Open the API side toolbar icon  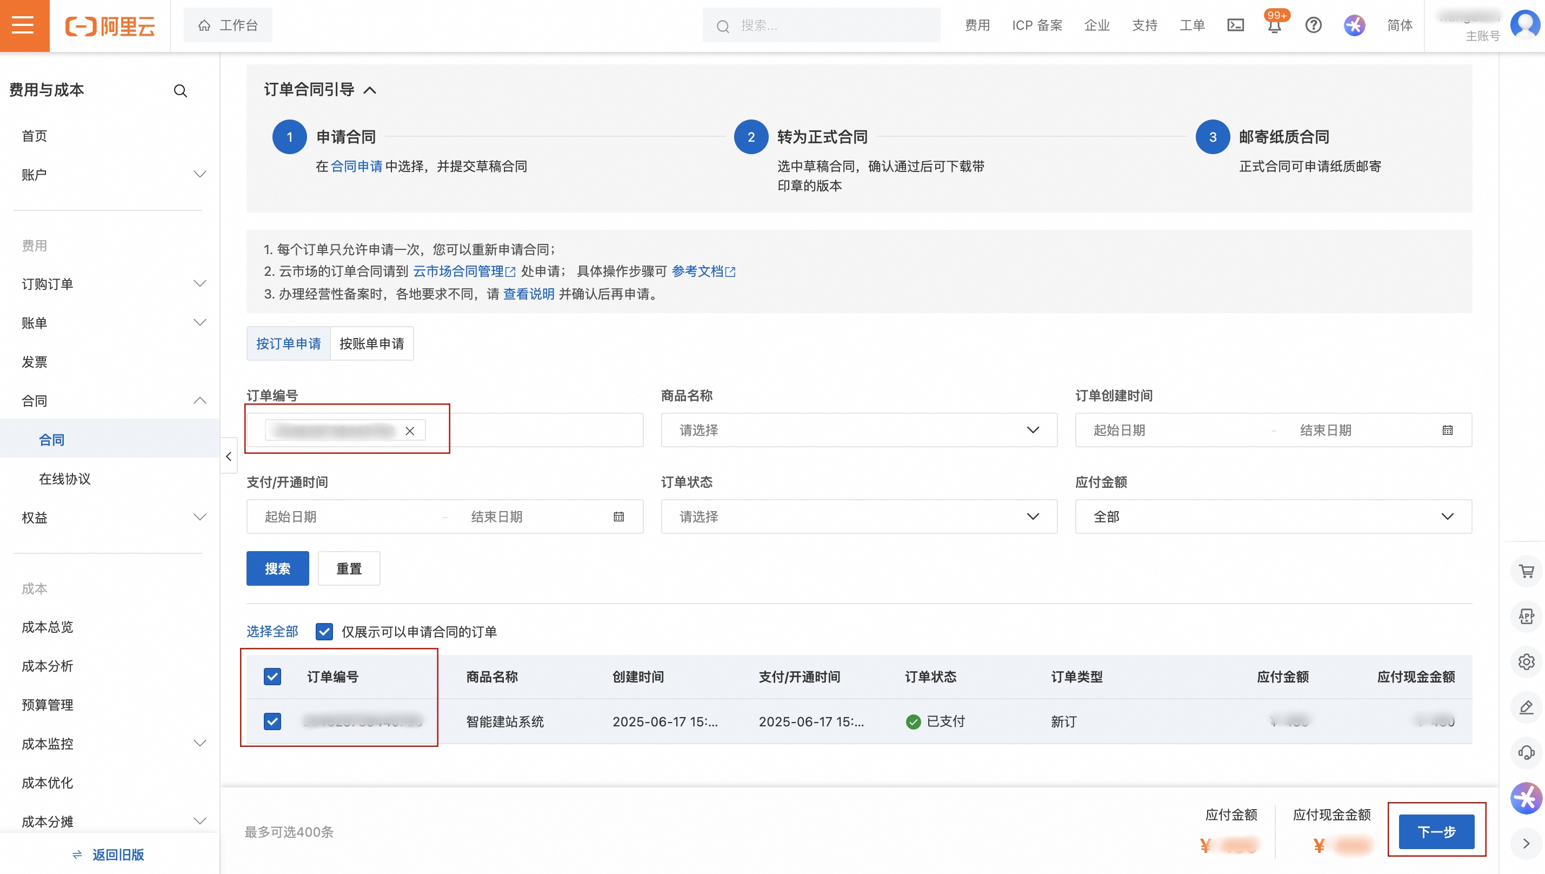click(x=1526, y=617)
